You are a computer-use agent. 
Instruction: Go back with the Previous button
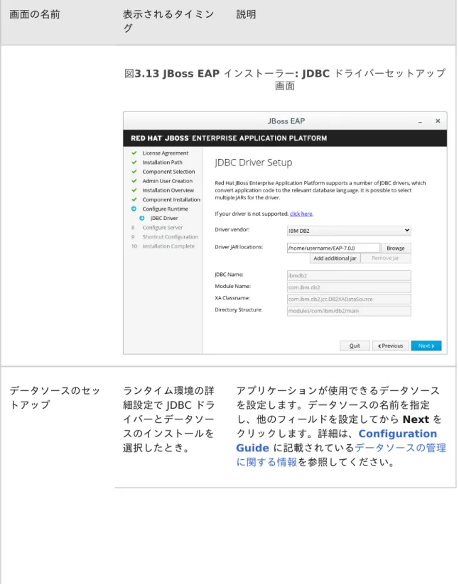point(390,346)
